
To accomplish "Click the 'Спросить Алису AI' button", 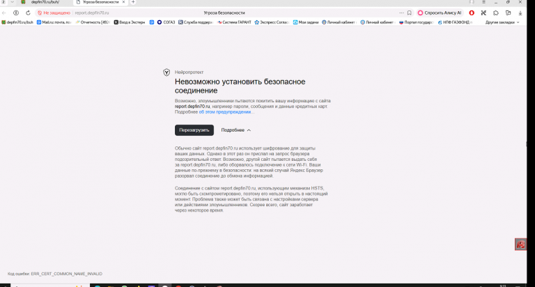I will 440,13.
